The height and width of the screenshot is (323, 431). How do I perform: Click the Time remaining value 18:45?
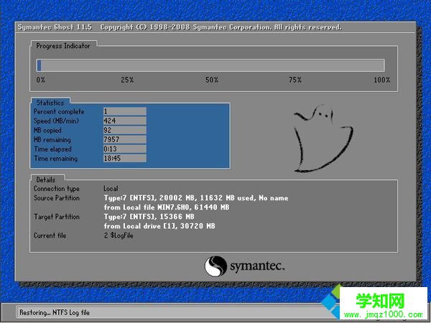pos(125,158)
